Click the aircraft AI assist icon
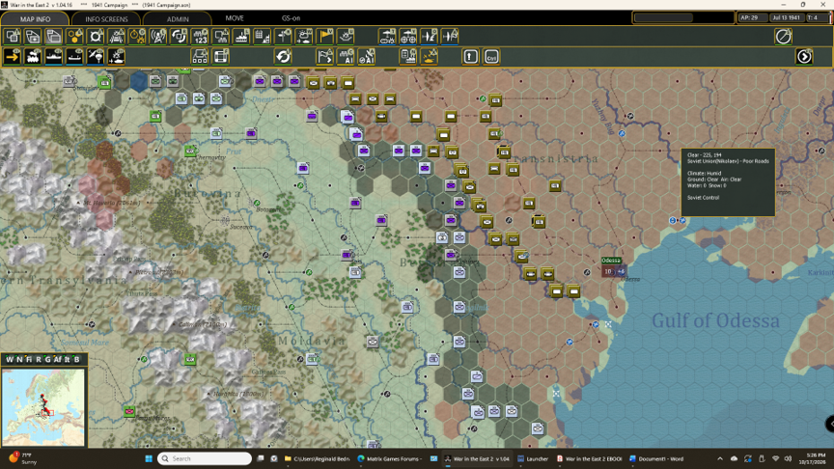The width and height of the screenshot is (834, 469). [x=367, y=56]
